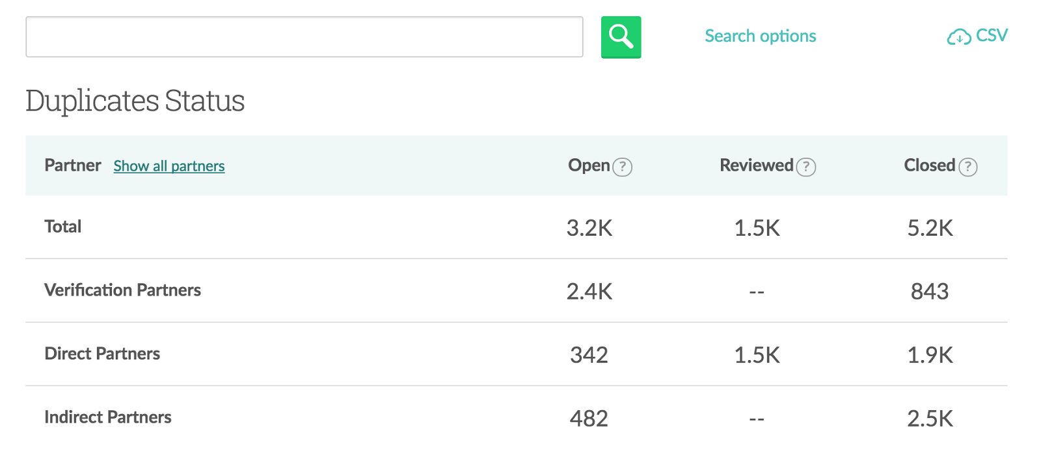Click the green magnifier search button
1041x476 pixels.
tap(621, 37)
